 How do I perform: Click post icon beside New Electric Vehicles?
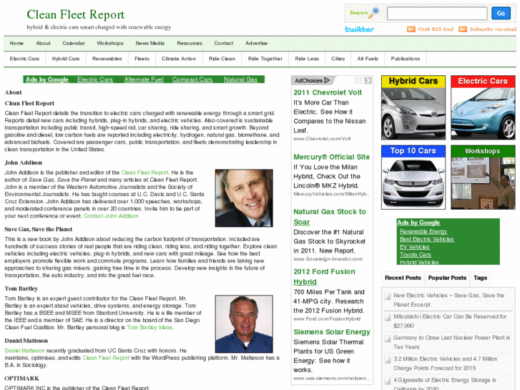tap(388, 296)
